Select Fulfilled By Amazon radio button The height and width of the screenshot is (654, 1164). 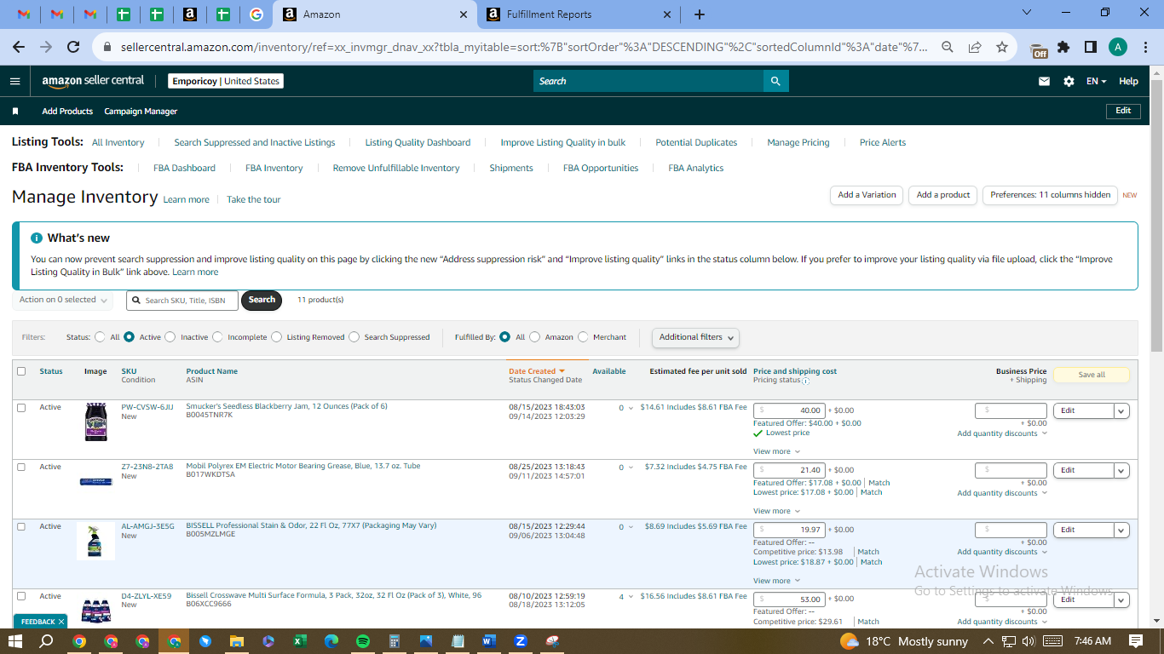tap(535, 337)
